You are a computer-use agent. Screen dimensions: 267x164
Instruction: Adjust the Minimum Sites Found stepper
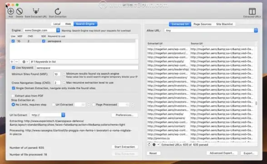[x=64, y=74]
